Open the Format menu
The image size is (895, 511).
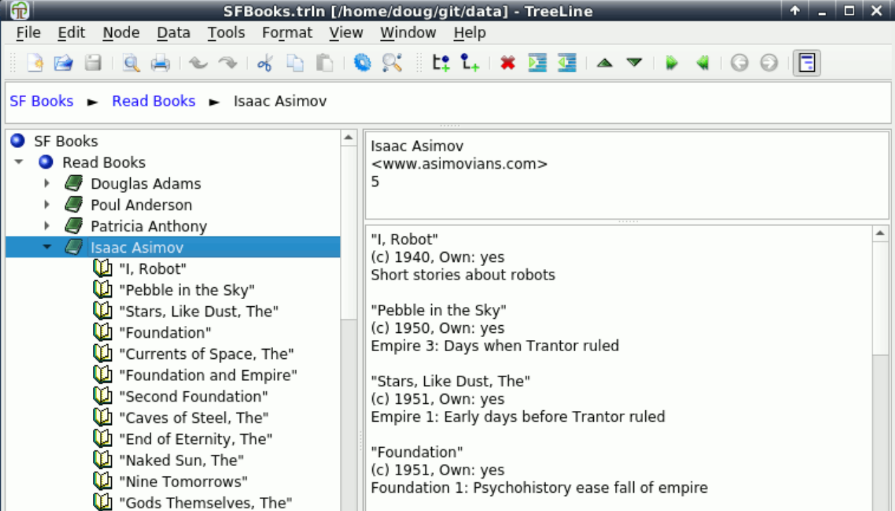click(286, 33)
